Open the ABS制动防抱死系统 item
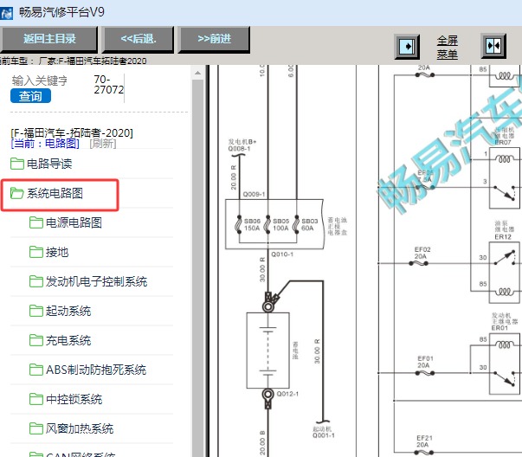This screenshot has height=457, width=522. click(x=96, y=370)
